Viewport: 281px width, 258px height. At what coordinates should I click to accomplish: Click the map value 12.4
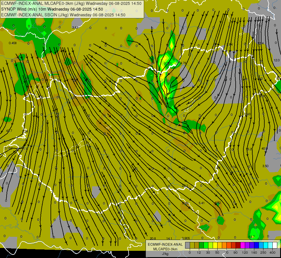(261, 43)
